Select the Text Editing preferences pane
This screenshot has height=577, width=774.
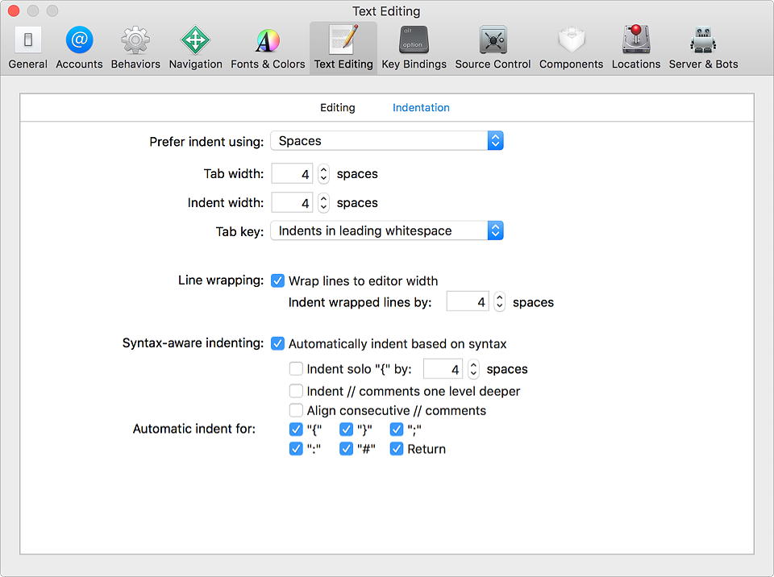(343, 48)
